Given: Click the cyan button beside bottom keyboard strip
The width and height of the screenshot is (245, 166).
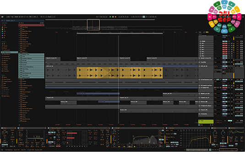Looking at the screenshot, I should click(210, 150).
